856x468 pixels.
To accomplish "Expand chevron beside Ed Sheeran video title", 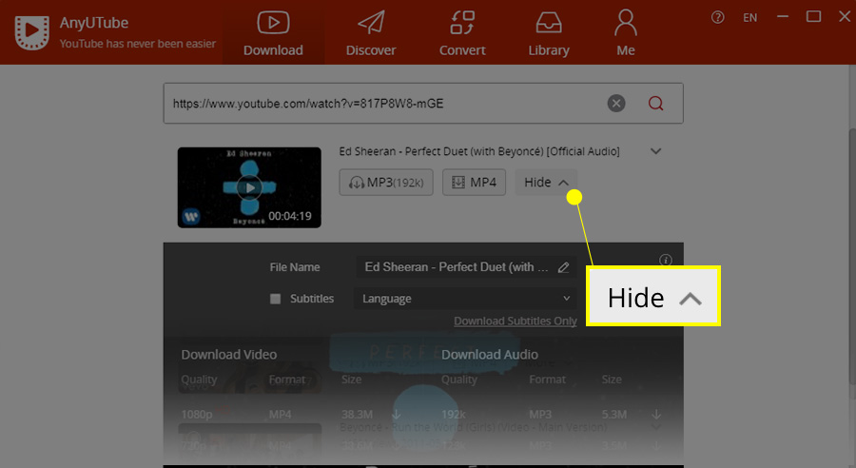I will tap(655, 151).
